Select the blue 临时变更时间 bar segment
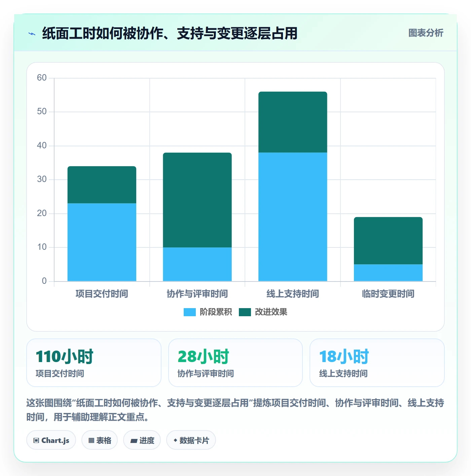Image resolution: width=471 pixels, height=476 pixels. [388, 273]
